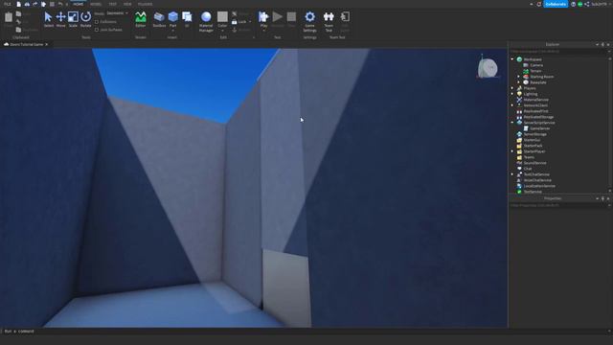Click the view selector cube in viewport
613x345 pixels.
coord(488,68)
